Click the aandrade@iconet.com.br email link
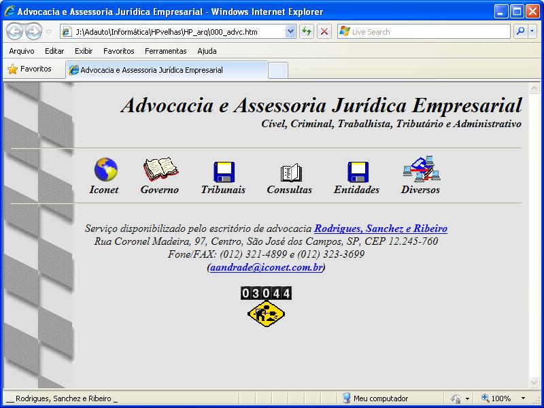This screenshot has height=408, width=544. coord(266,267)
